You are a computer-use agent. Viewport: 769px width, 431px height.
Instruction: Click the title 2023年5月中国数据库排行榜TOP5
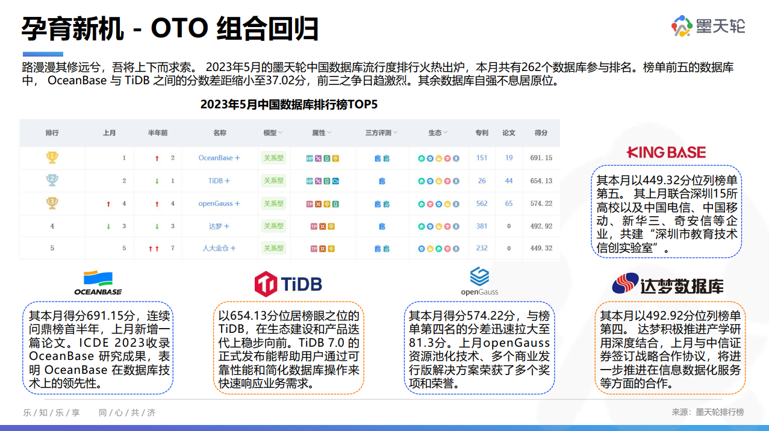tap(289, 105)
